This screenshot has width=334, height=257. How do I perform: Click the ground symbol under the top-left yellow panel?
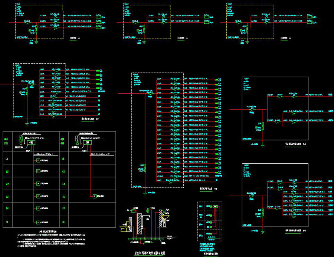36,42
